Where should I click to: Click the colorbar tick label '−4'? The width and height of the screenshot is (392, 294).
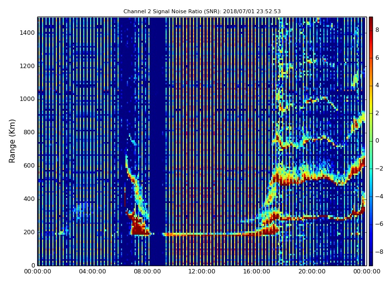click(379, 196)
